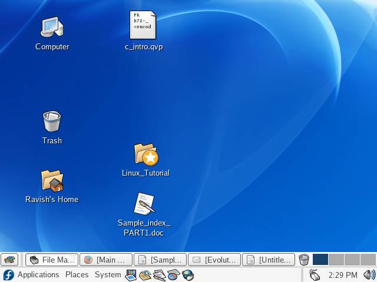Launch the email envelope launcher in panel
Image resolution: width=377 pixels, height=282 pixels.
click(145, 275)
